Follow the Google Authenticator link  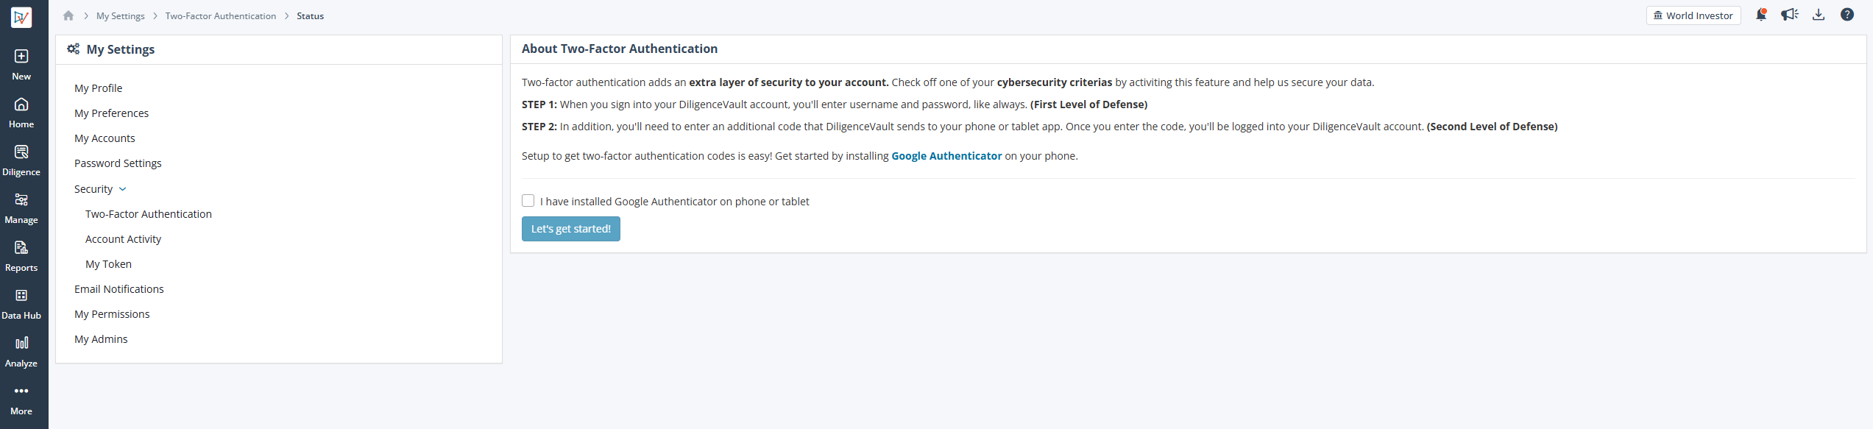pyautogui.click(x=946, y=156)
